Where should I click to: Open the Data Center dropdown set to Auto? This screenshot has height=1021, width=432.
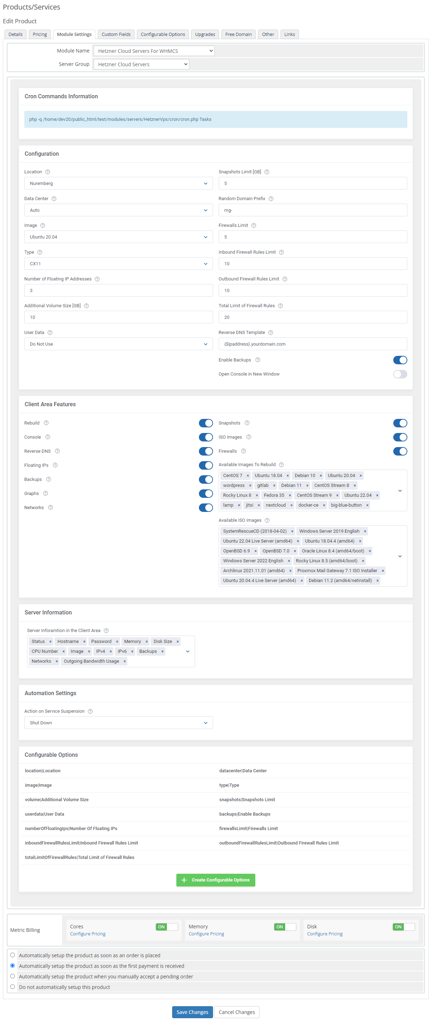coord(118,210)
